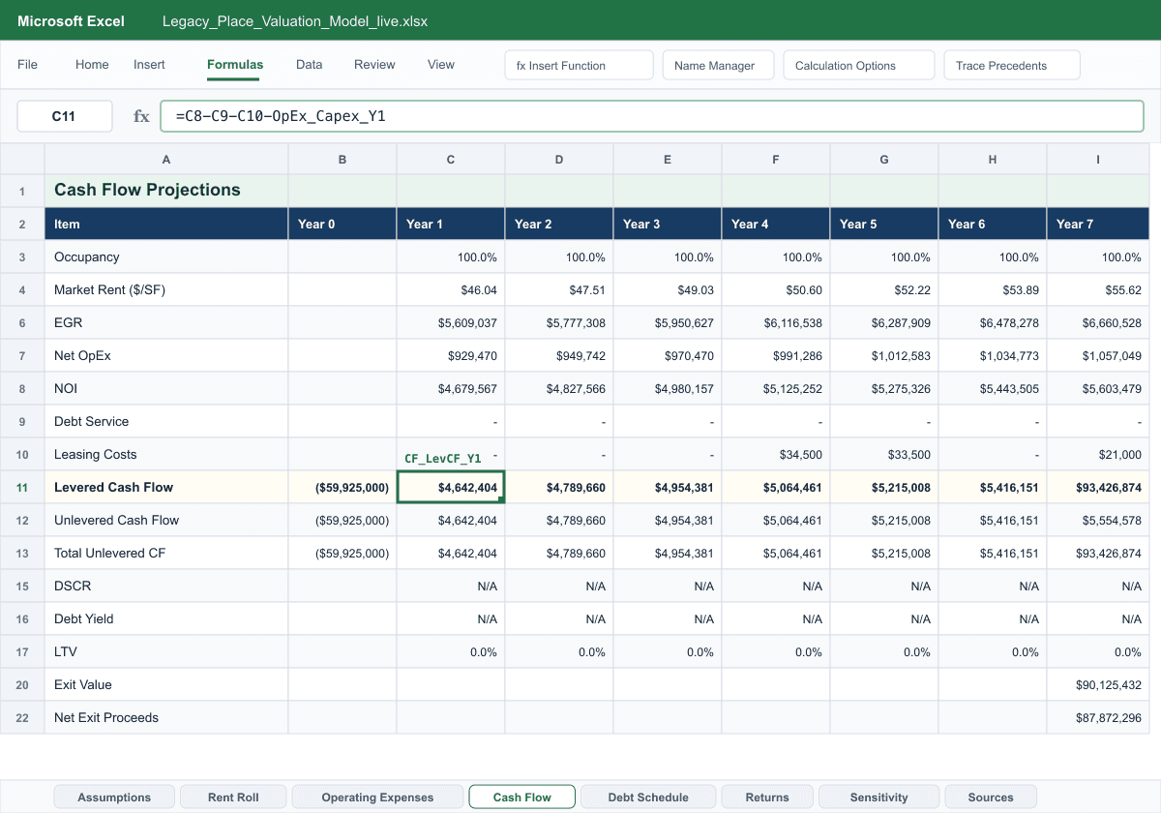Click the Occupancy row label
The image size is (1161, 813).
166,256
